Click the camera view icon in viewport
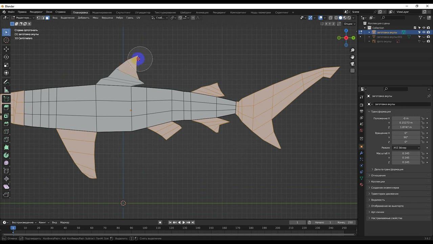Viewport: 433px width, 244px height. click(x=352, y=64)
